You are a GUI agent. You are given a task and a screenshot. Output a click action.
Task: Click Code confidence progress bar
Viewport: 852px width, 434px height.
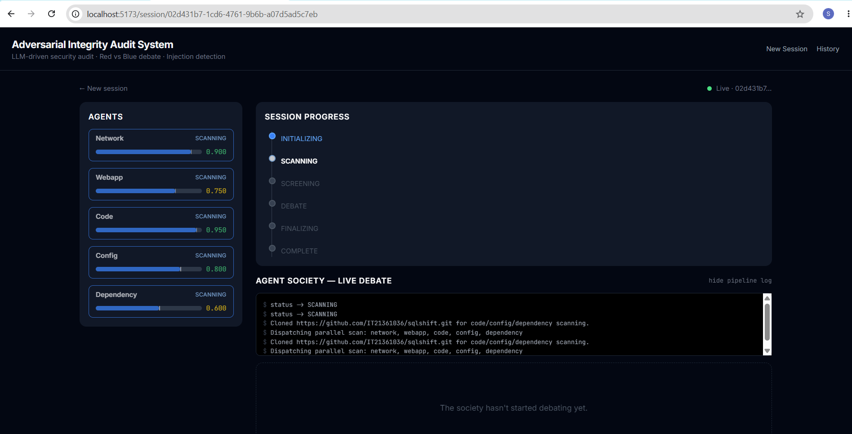point(148,230)
